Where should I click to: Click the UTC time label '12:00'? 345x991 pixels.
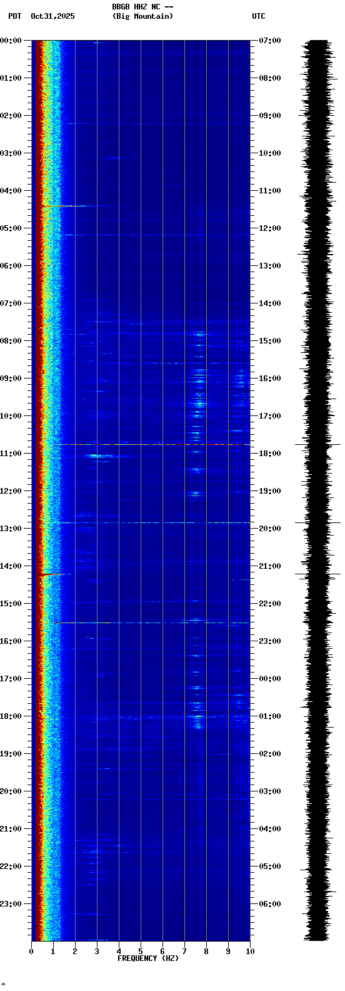[270, 228]
